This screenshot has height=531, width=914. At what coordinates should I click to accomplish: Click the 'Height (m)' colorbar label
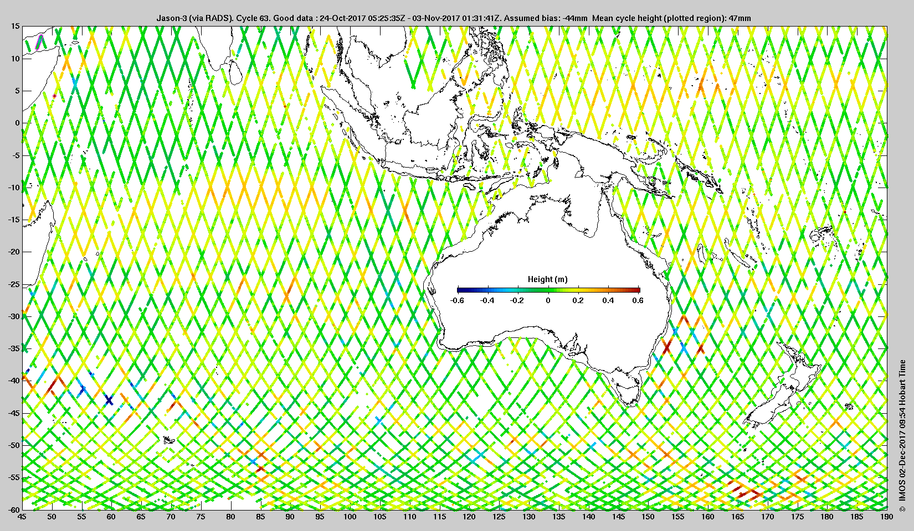click(x=547, y=279)
